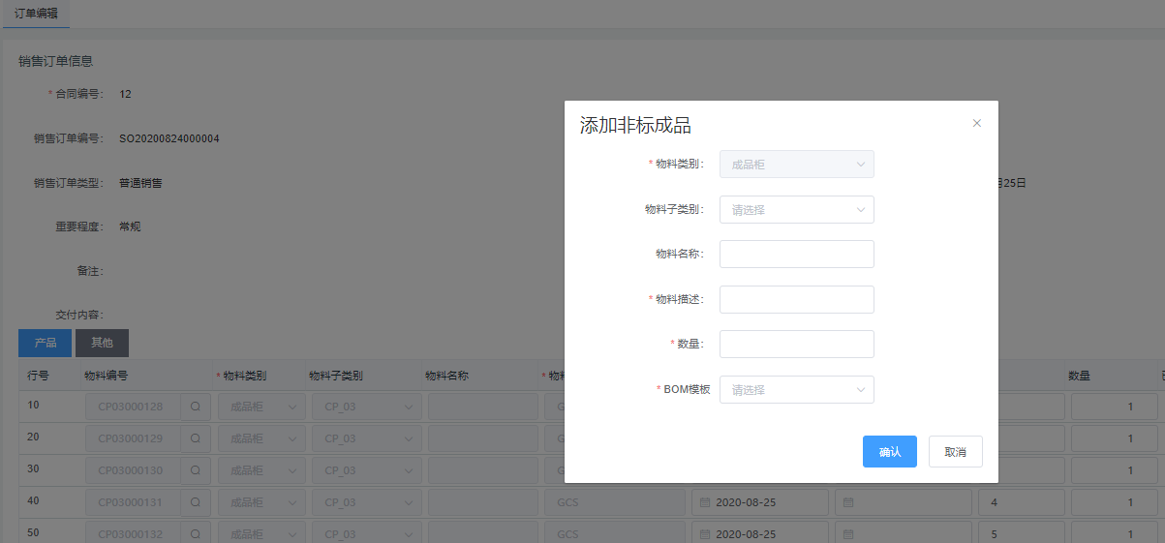Click into the 物料描述 text field

tap(796, 300)
